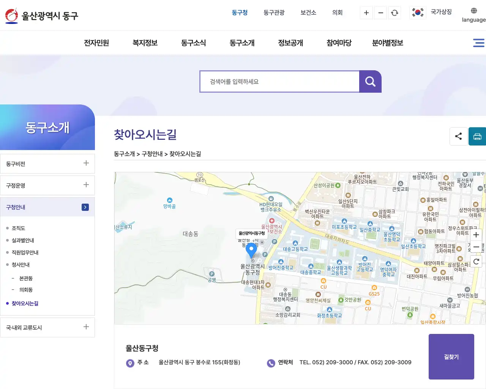The width and height of the screenshot is (486, 389).
Task: Open the 국가상징 flag icon
Action: (x=418, y=13)
